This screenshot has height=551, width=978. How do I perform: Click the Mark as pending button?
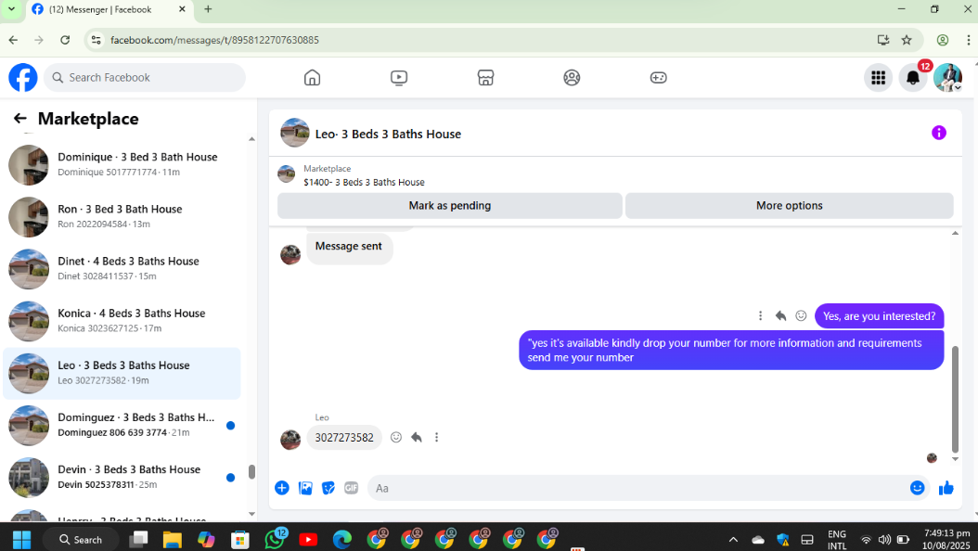click(x=450, y=206)
